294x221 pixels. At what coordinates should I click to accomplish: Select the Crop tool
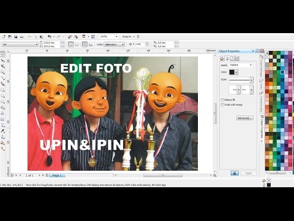point(2,66)
